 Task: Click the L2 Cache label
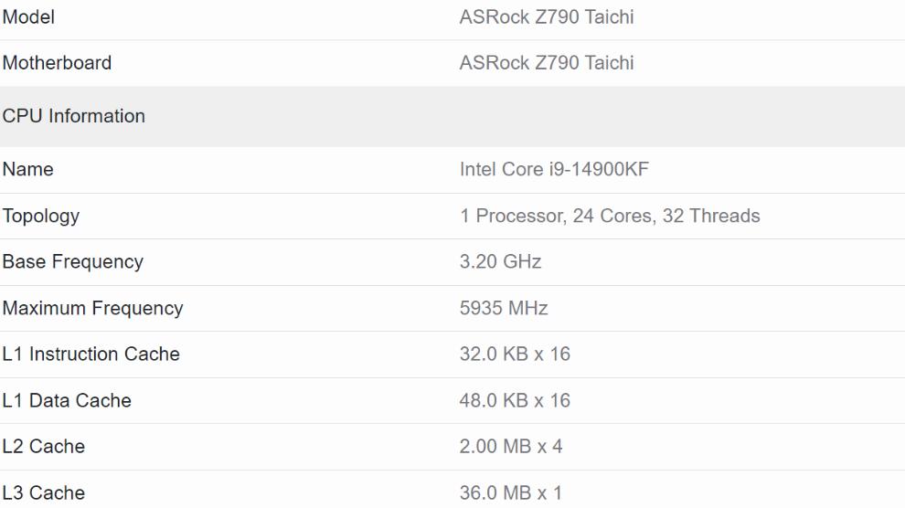point(44,446)
